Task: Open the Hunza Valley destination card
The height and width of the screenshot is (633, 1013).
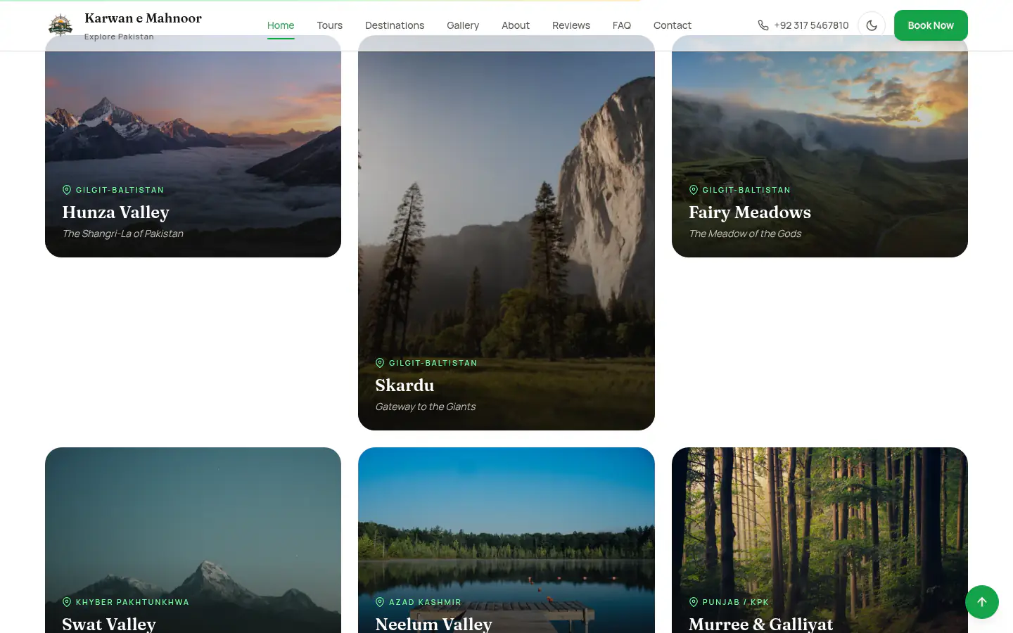Action: coord(193,146)
